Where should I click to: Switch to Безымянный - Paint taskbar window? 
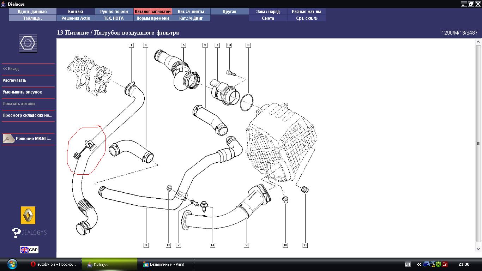[x=166, y=264]
